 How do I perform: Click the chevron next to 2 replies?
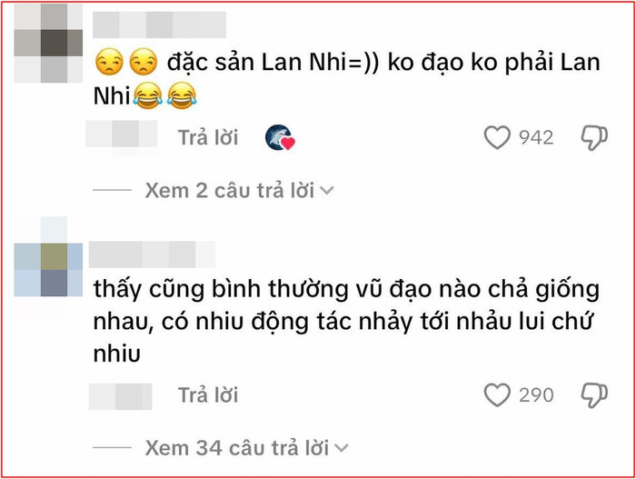(x=327, y=190)
